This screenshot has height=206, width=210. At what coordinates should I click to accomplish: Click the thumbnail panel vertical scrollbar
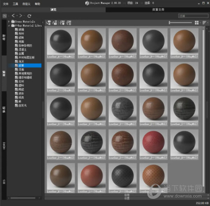(x=203, y=108)
